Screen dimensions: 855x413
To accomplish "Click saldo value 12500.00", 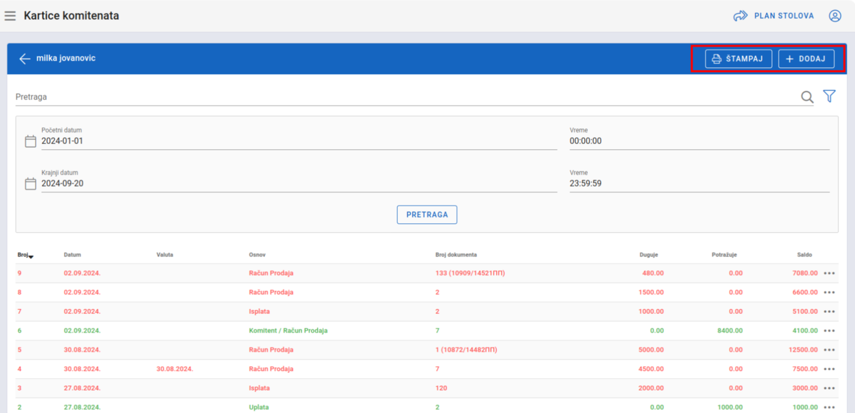I will click(803, 350).
